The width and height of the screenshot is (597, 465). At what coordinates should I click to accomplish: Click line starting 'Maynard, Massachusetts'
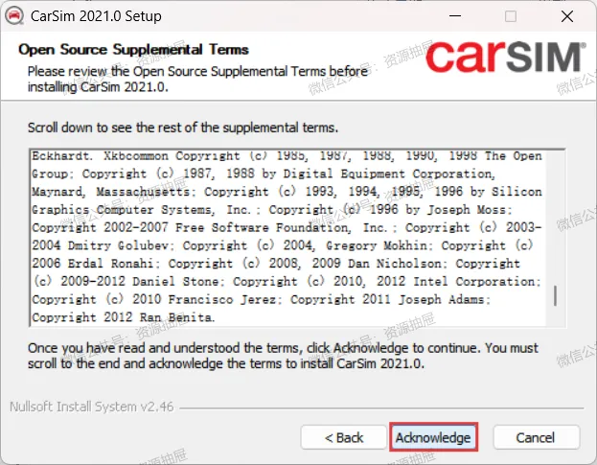pos(287,191)
